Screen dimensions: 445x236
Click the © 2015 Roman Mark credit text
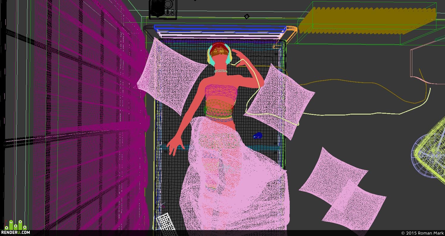422,233
